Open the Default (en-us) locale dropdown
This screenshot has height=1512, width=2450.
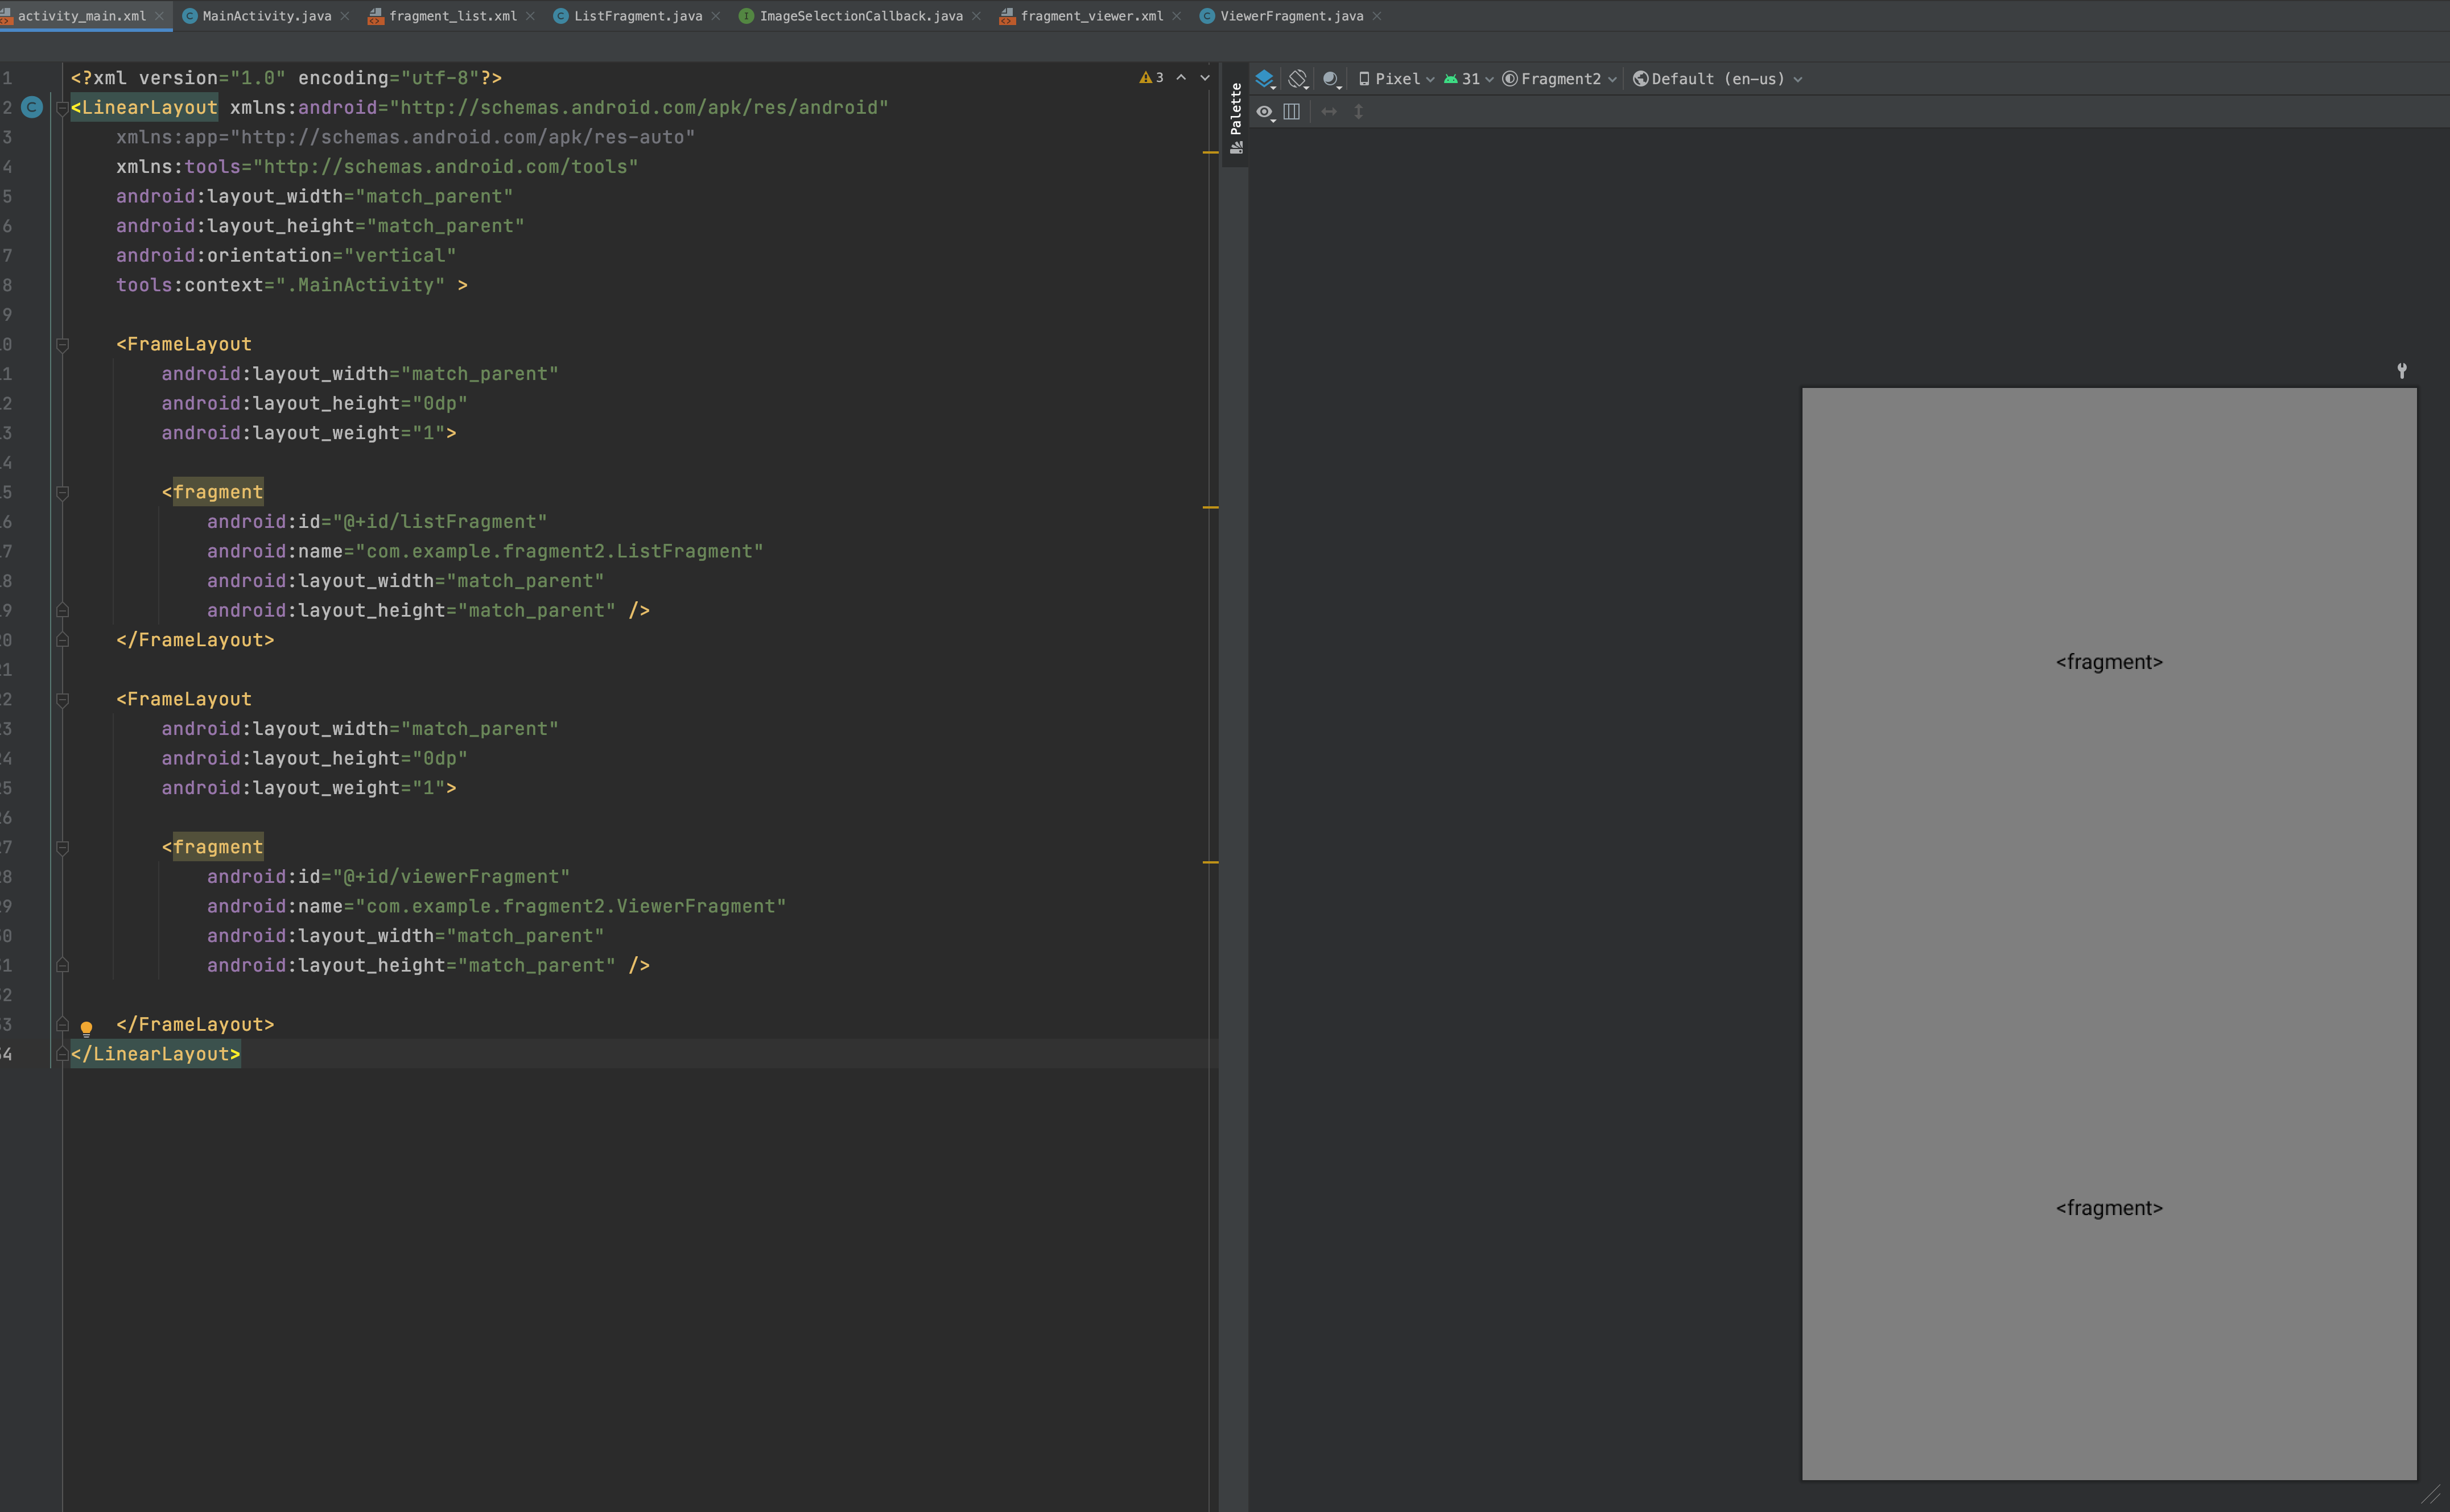pos(1717,79)
